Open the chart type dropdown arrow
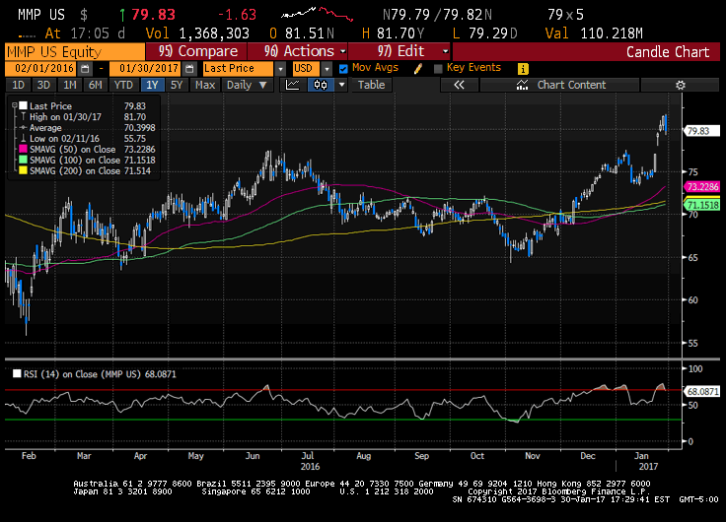The image size is (726, 522). click(341, 85)
